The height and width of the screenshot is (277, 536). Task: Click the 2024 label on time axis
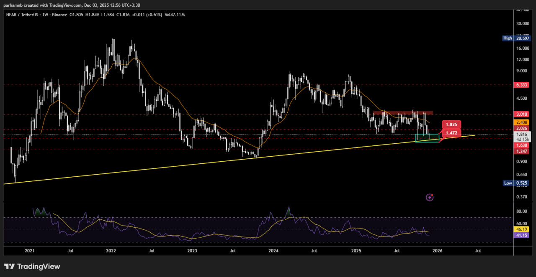click(273, 251)
